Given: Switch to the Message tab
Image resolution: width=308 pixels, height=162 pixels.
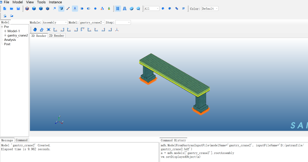Looking at the screenshot, I should [x=7, y=140].
